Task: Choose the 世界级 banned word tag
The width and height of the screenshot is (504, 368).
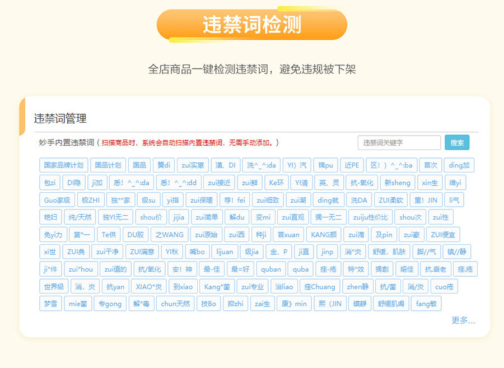Action: pos(54,287)
